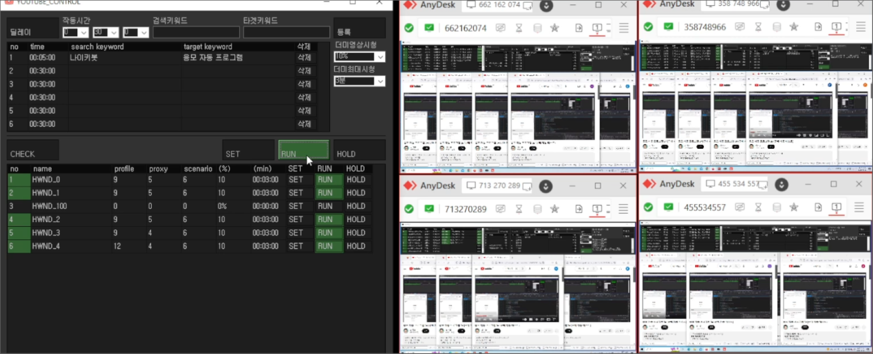
Task: Open the 작동시간 dropdown showing 30
Action: tap(106, 33)
